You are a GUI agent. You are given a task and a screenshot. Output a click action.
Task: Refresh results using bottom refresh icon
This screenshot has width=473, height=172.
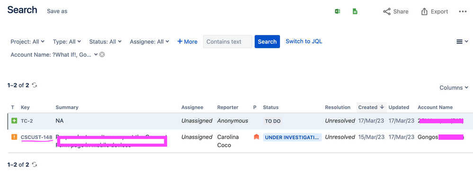pos(35,164)
